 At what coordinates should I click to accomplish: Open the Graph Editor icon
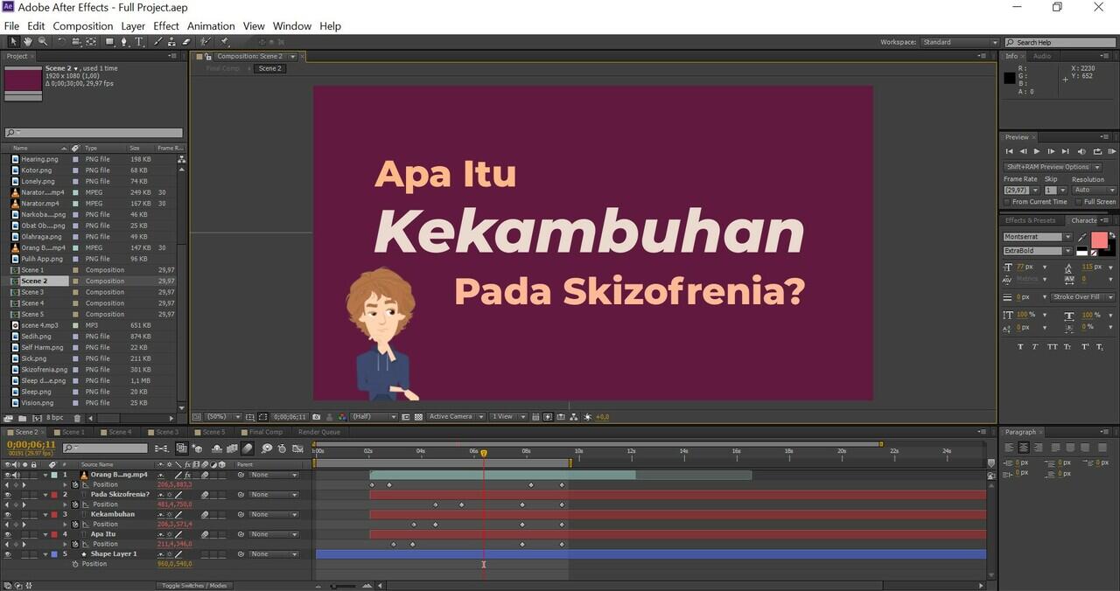[x=297, y=448]
